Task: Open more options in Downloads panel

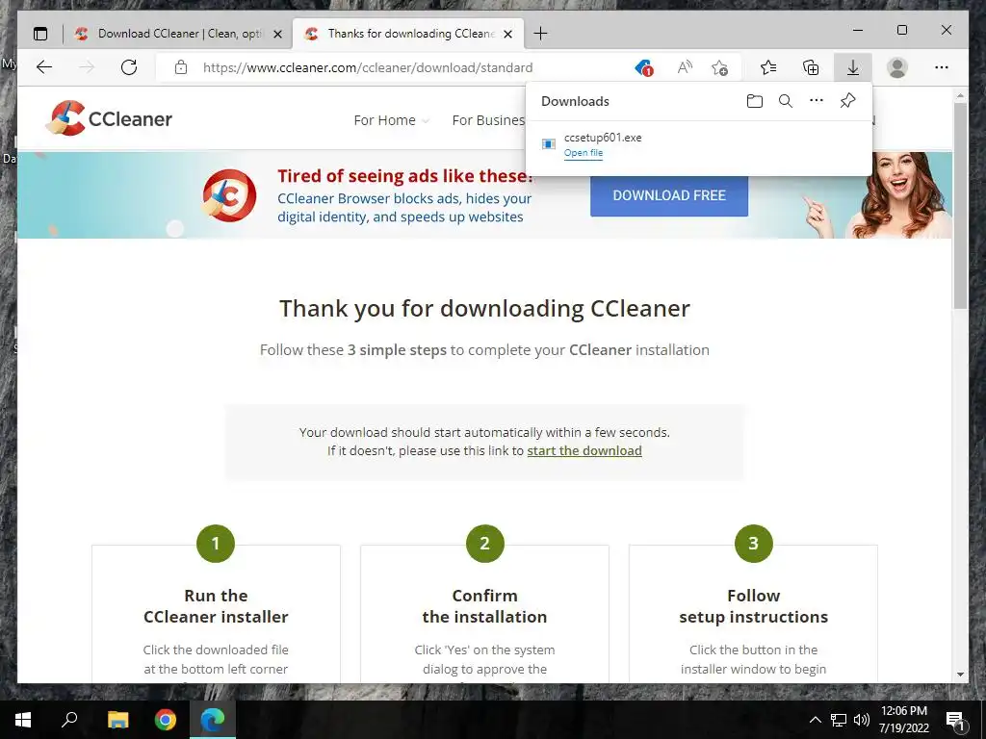Action: tap(817, 100)
